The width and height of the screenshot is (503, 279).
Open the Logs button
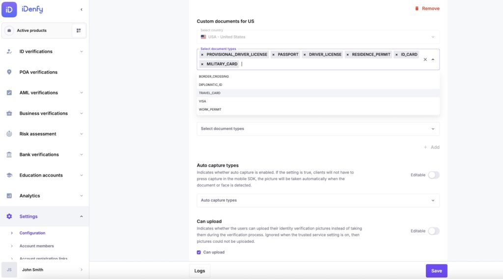(199, 271)
